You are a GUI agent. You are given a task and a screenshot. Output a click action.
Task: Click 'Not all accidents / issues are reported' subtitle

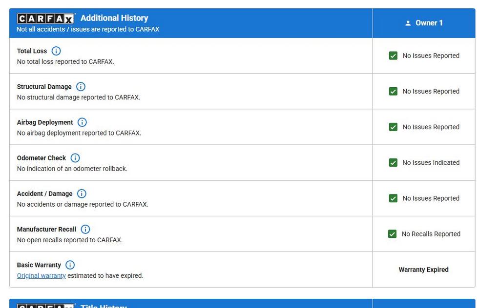(x=88, y=29)
